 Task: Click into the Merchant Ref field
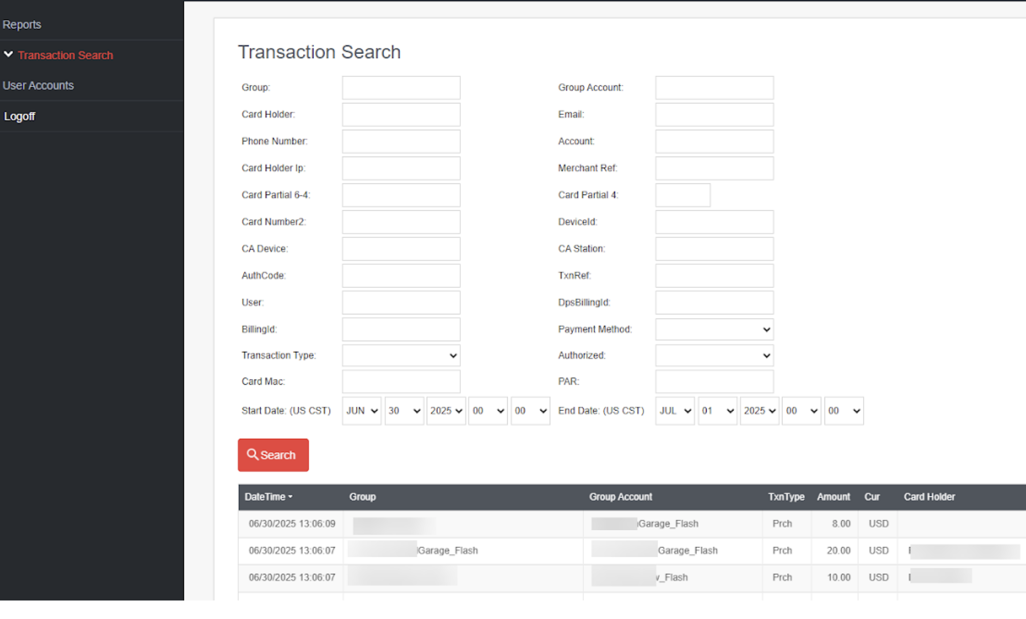point(714,168)
